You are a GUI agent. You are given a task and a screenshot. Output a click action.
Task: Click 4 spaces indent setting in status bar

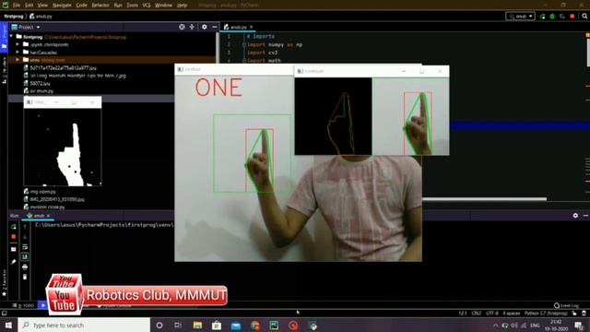click(512, 314)
